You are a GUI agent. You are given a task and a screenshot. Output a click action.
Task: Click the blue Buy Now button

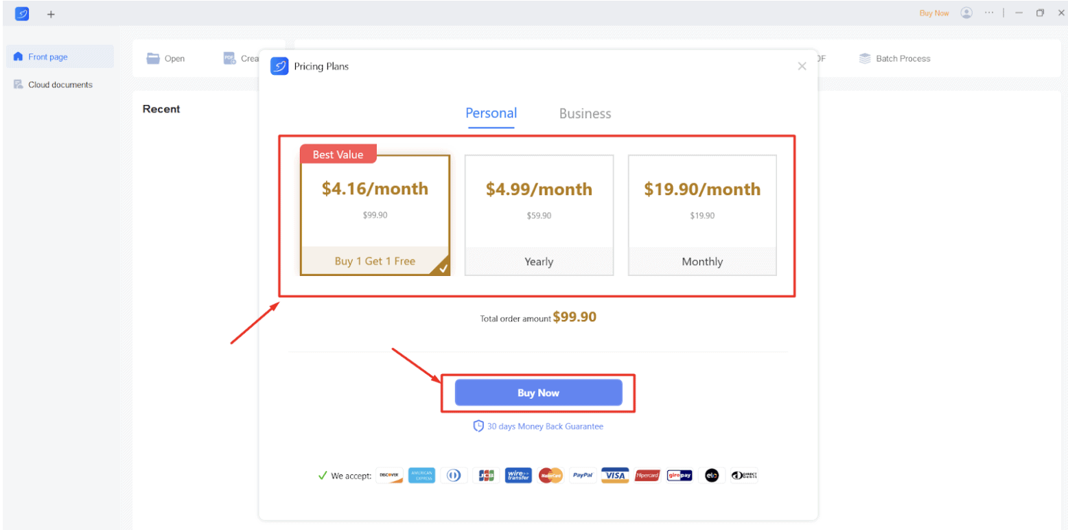click(538, 393)
